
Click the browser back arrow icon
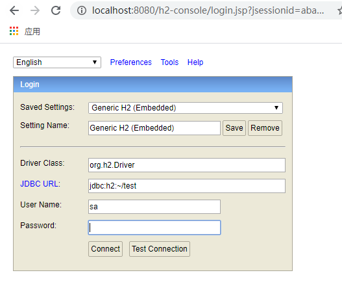(14, 10)
